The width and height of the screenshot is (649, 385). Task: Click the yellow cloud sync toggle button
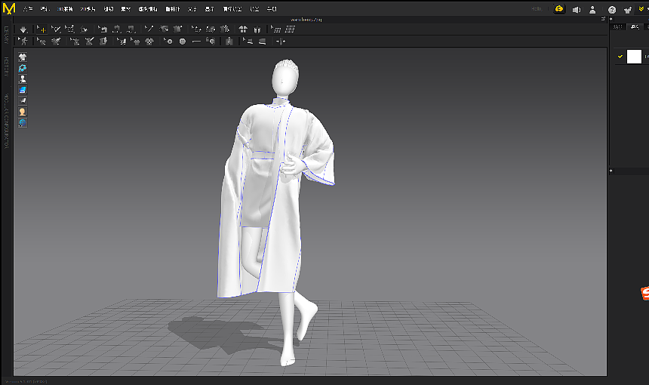559,9
